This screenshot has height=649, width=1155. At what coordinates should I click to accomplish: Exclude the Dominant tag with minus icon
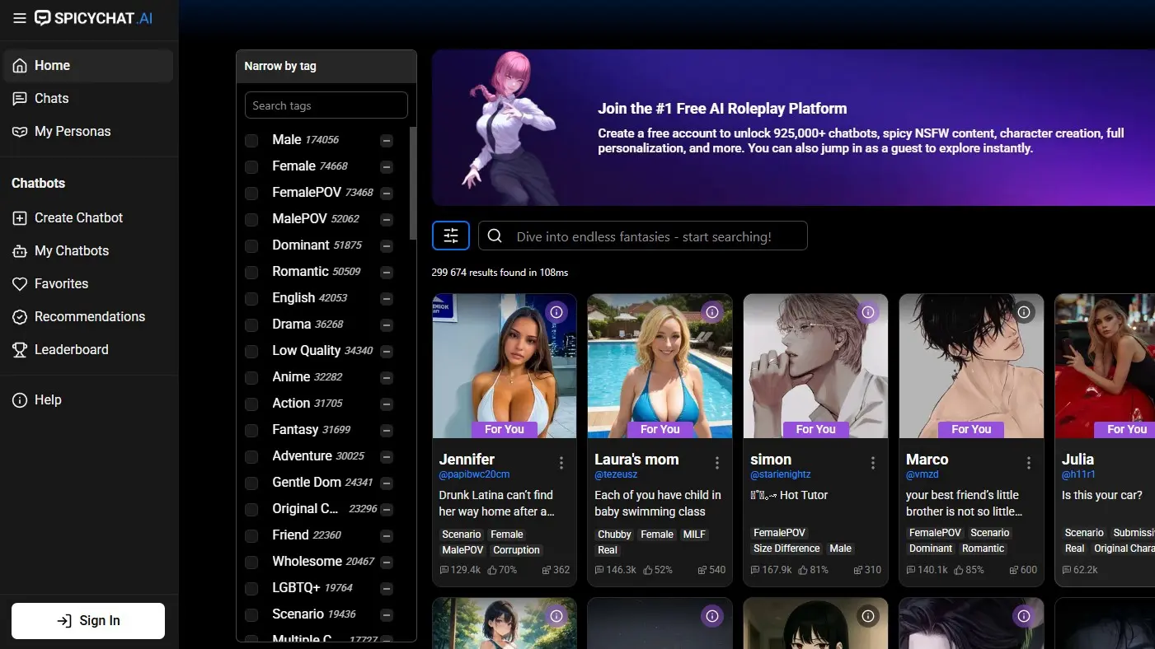[387, 246]
